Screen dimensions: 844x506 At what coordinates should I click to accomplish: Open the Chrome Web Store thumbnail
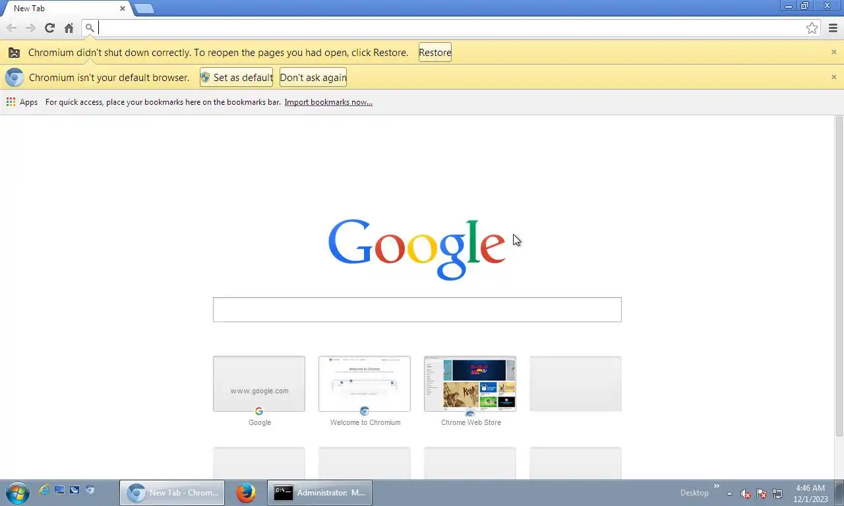[x=470, y=384]
